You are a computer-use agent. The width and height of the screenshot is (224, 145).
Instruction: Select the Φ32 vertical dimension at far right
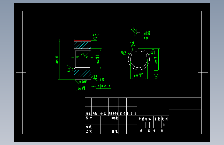point(156,60)
